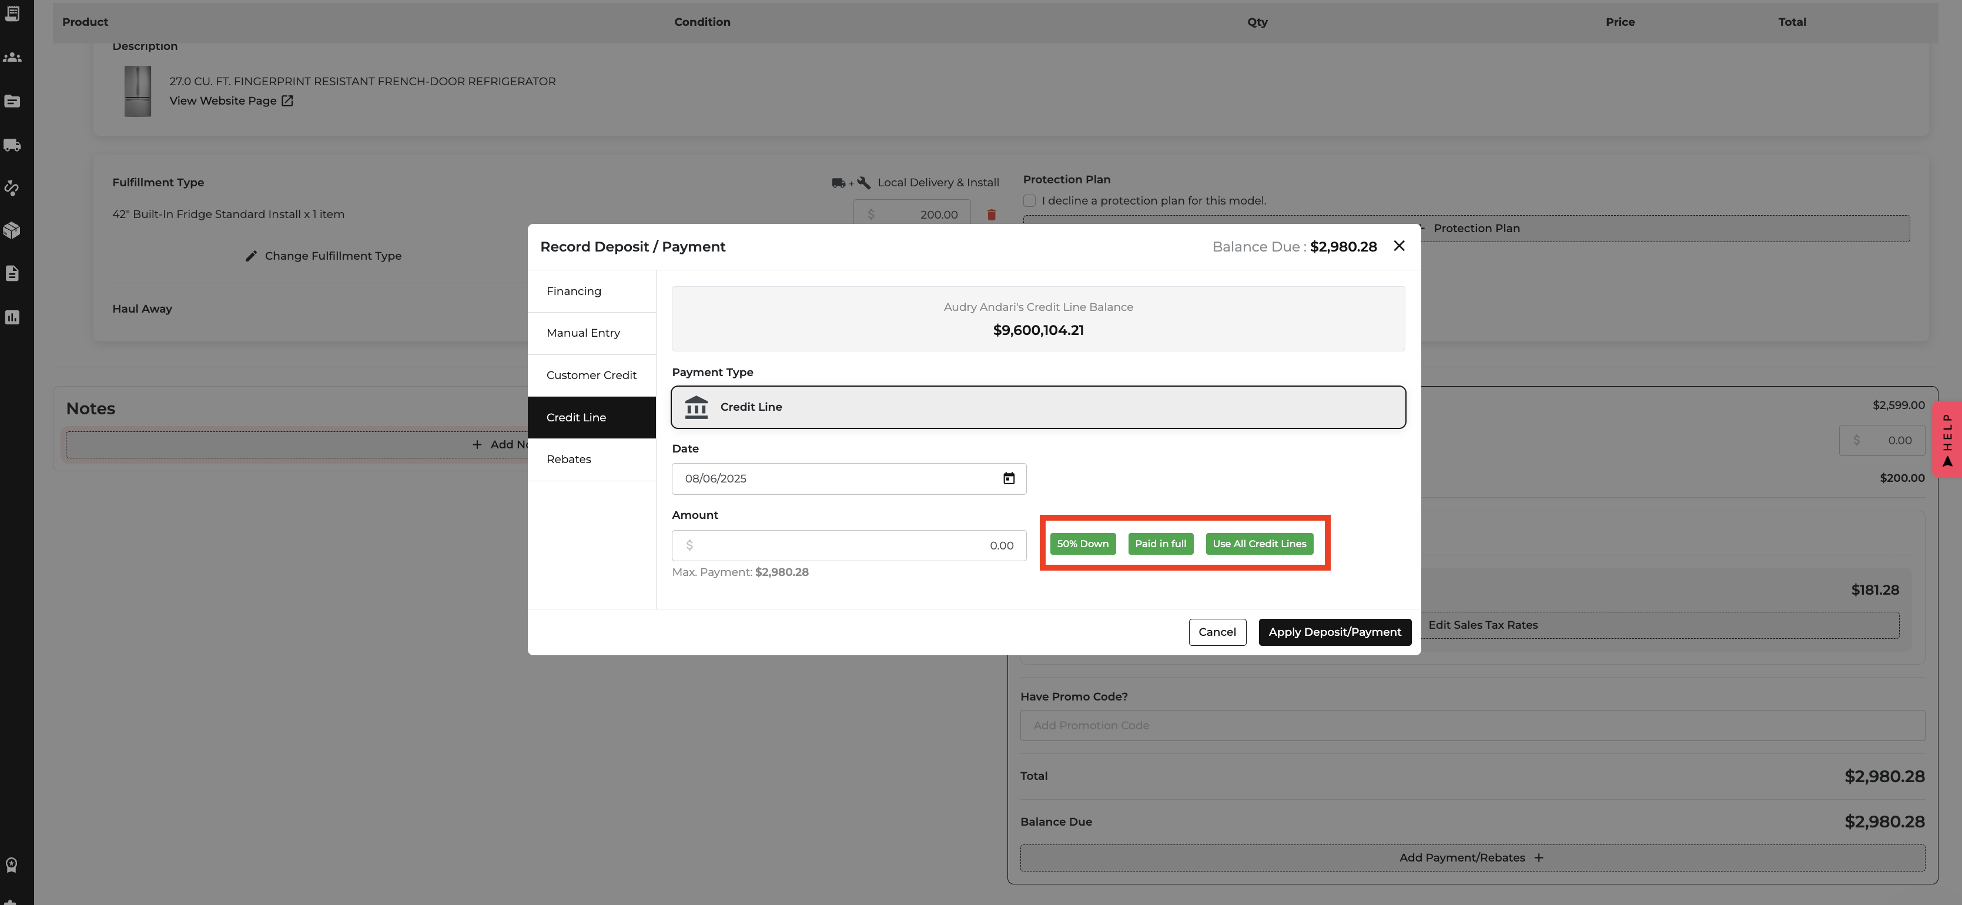
Task: Open the bar chart reports sidebar icon
Action: pos(12,317)
